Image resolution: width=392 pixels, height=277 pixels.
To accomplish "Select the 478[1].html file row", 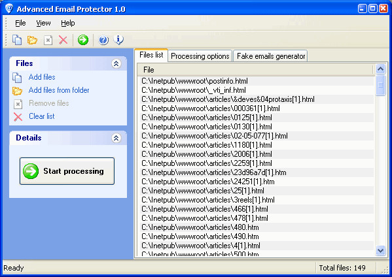I will [257, 218].
